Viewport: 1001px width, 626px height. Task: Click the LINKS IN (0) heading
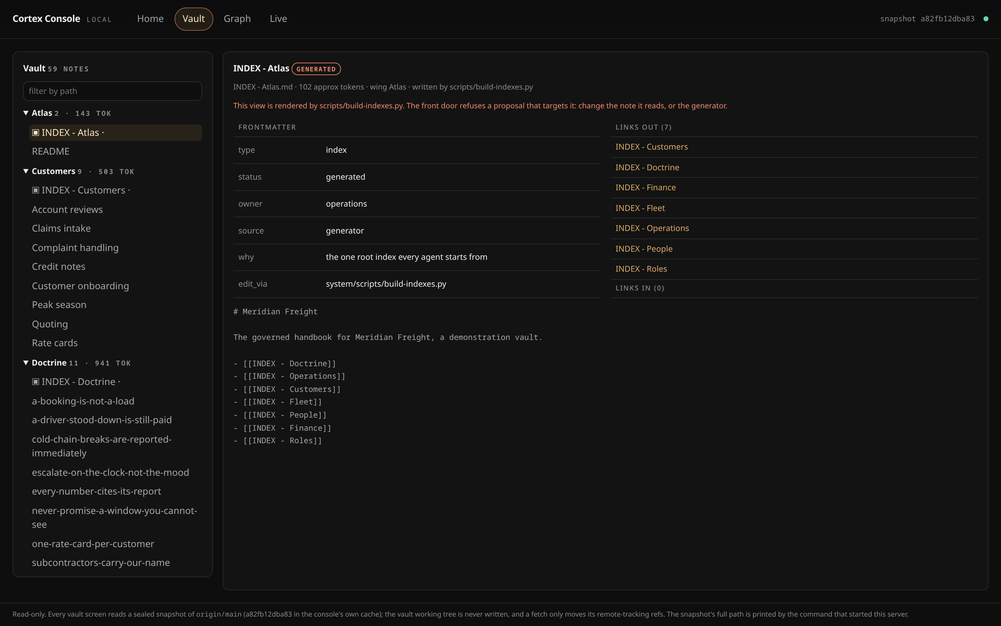(639, 288)
